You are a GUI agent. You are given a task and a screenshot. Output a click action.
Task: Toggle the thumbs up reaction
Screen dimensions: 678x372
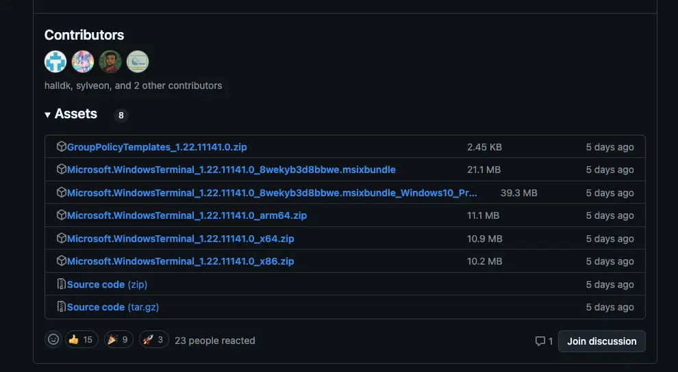(81, 340)
